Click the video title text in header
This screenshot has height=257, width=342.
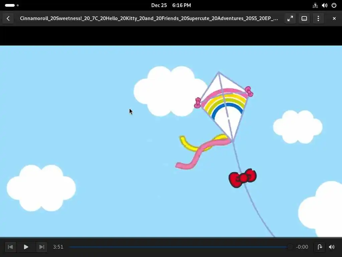tap(149, 18)
